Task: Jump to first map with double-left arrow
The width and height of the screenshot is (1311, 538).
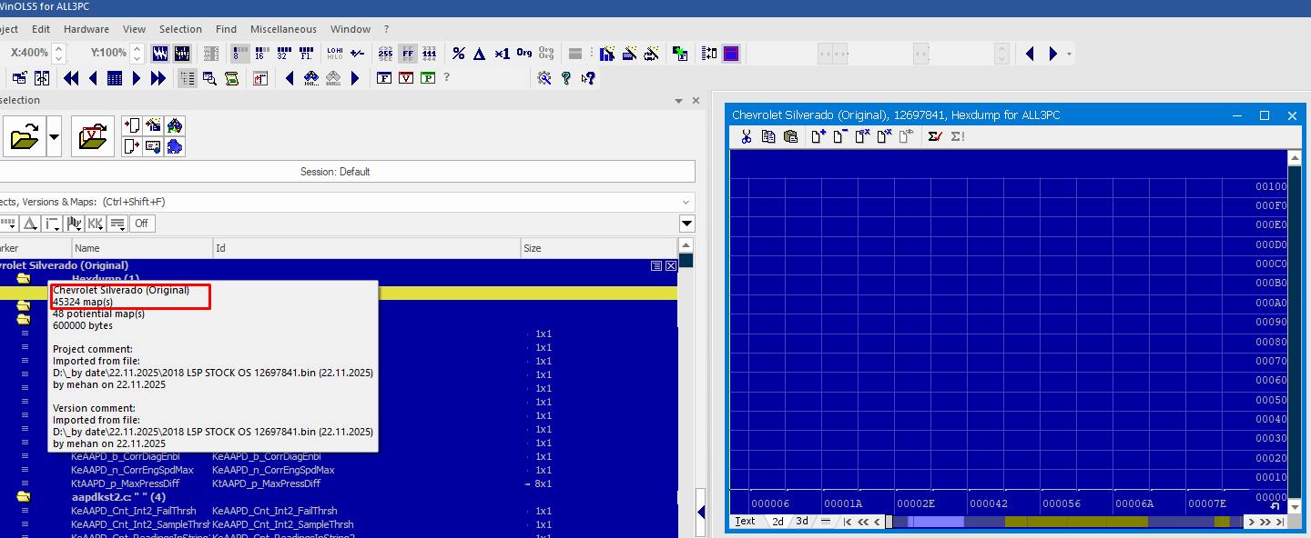Action: [71, 78]
